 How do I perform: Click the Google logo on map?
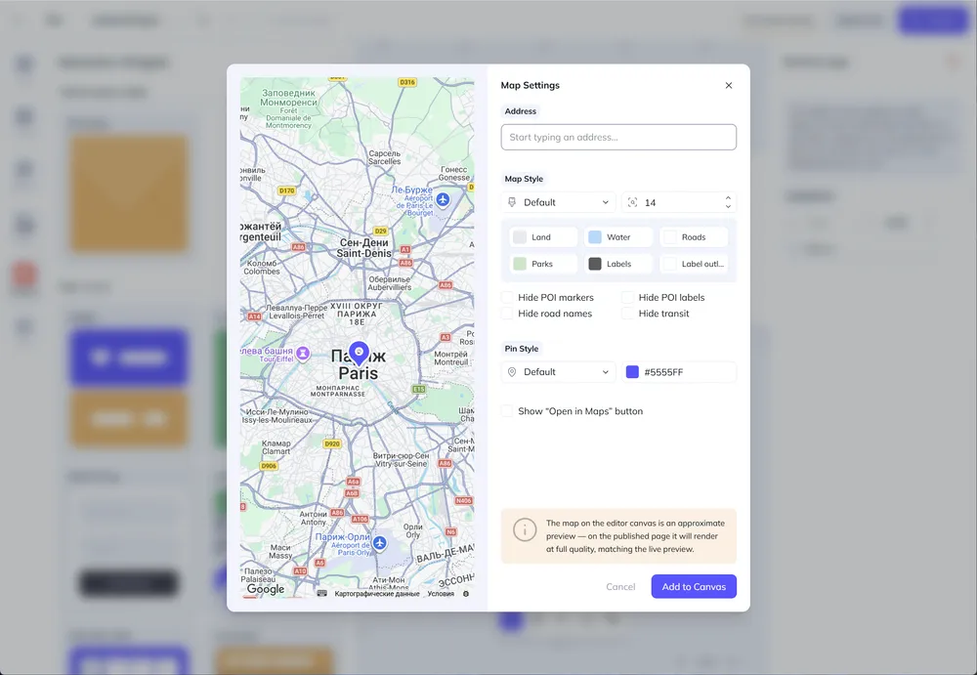pyautogui.click(x=266, y=589)
